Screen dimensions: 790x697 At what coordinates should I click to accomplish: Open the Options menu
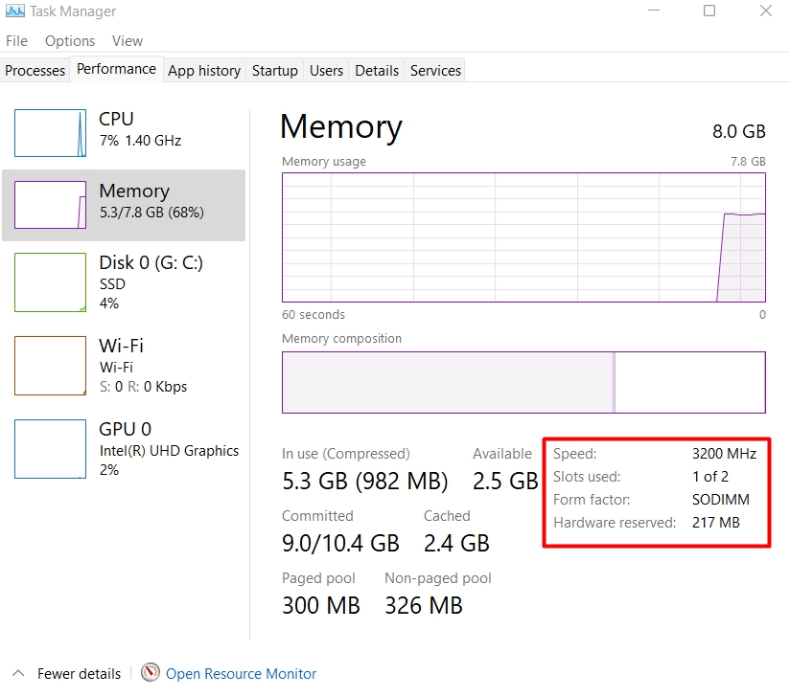click(70, 41)
